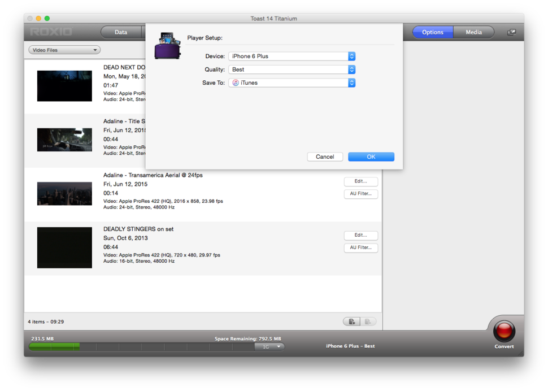
Task: Click the ROXIO logo
Action: click(x=51, y=32)
